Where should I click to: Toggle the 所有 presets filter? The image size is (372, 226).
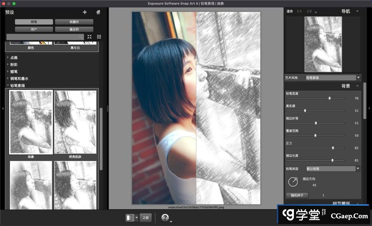point(34,22)
